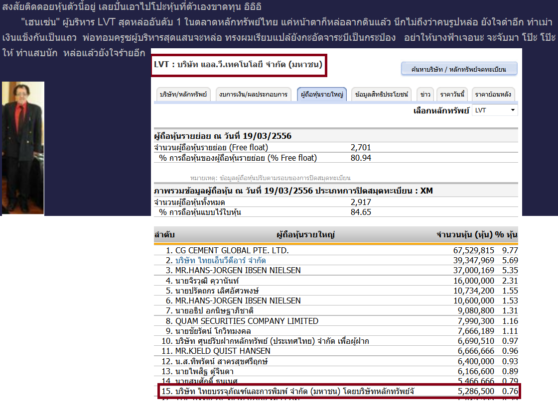Click share count 5,286,500

476,391
